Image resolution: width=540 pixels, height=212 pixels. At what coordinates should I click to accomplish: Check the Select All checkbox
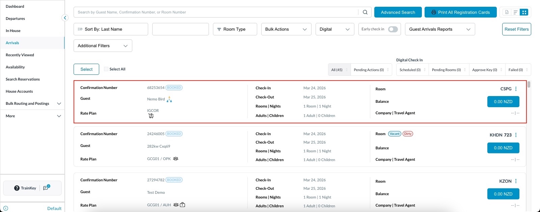(106, 69)
